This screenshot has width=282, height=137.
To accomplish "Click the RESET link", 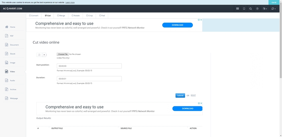I will [x=193, y=95].
